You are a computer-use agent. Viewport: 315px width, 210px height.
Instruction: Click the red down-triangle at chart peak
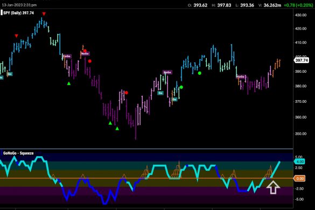(x=44, y=14)
